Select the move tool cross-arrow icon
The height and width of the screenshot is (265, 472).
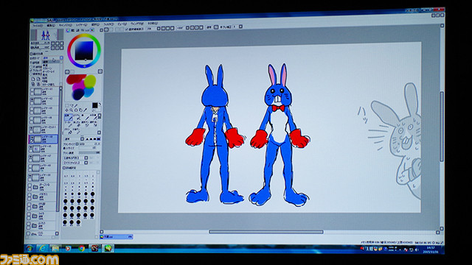tap(66, 110)
